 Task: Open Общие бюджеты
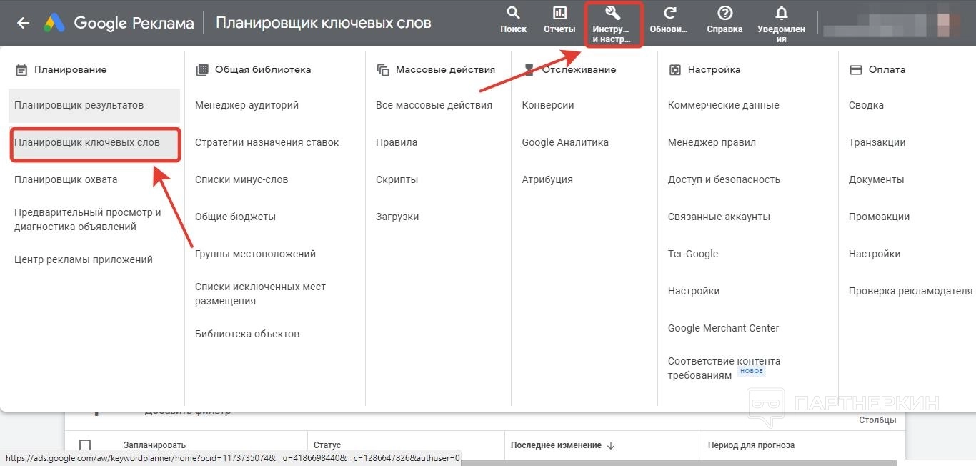pos(235,217)
